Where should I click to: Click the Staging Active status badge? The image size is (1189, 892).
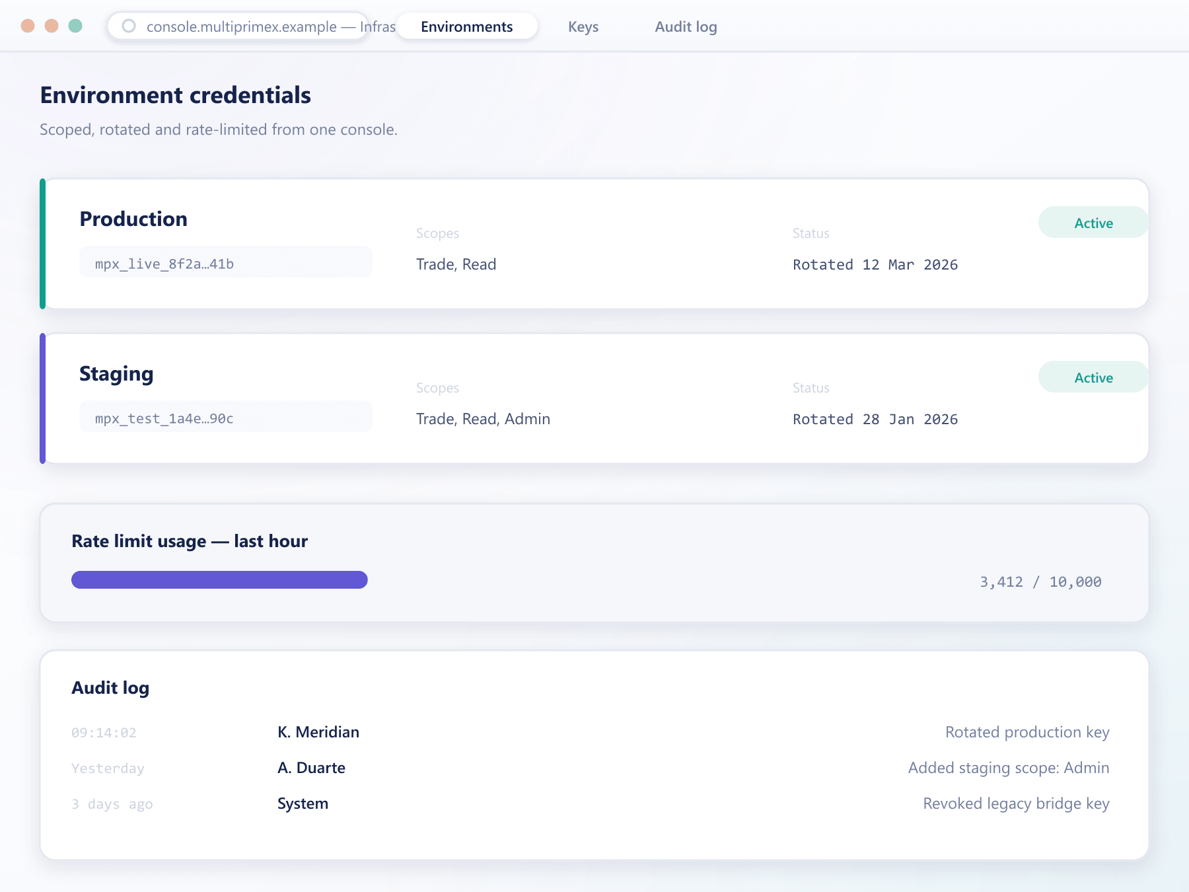pyautogui.click(x=1093, y=377)
